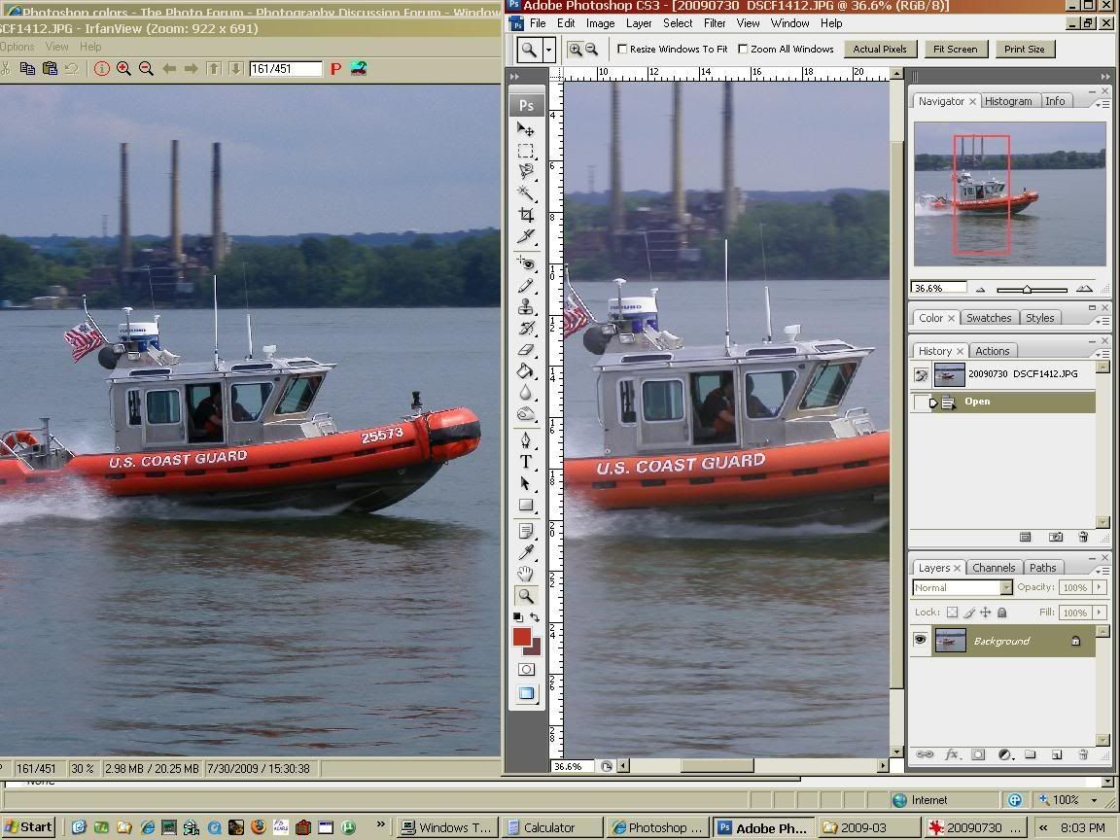Toggle lock all in Layers panel
Screen dimensions: 1120x840
coord(1002,612)
